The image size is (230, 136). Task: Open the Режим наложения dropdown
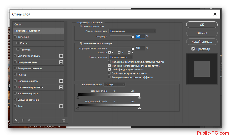132,31
